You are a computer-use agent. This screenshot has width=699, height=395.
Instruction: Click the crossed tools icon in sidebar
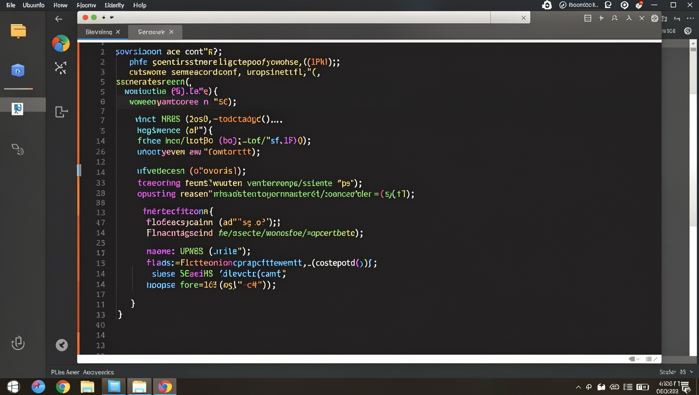[x=61, y=68]
